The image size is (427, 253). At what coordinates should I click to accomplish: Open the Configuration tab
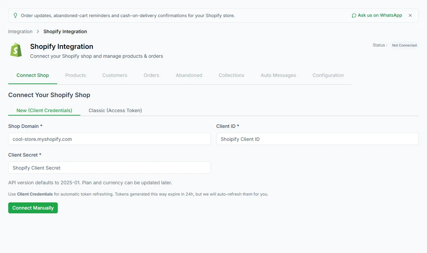(x=328, y=75)
